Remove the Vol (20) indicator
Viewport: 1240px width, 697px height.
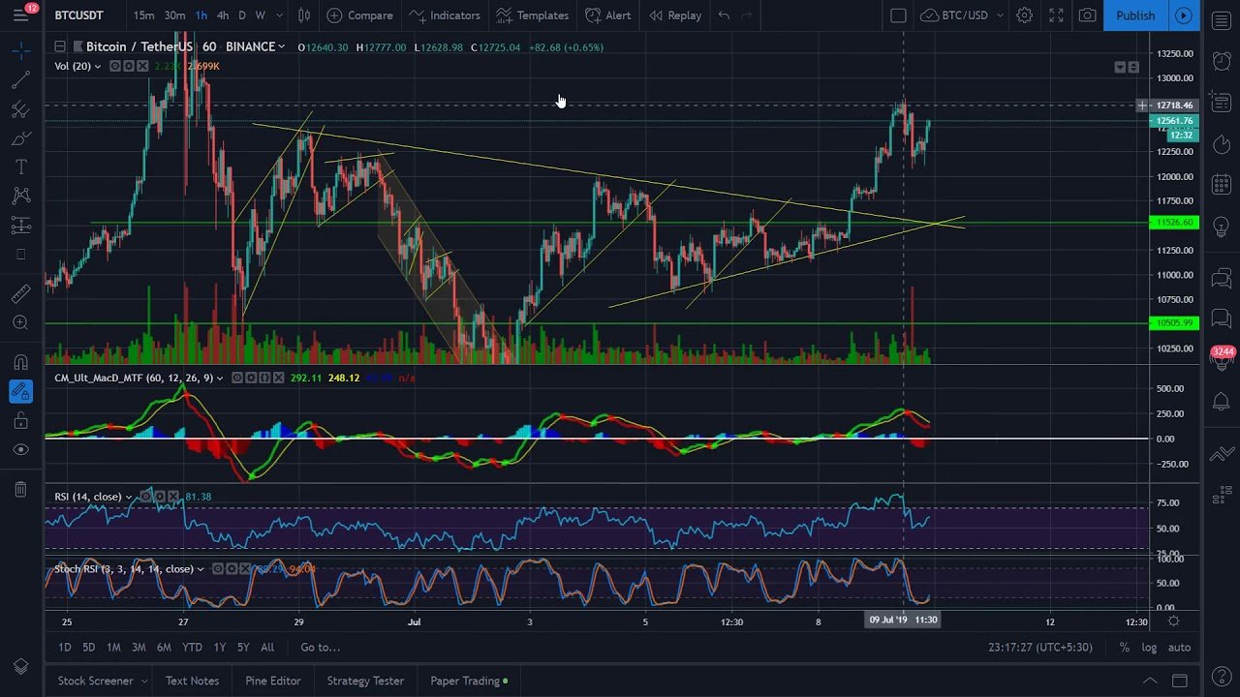(141, 66)
